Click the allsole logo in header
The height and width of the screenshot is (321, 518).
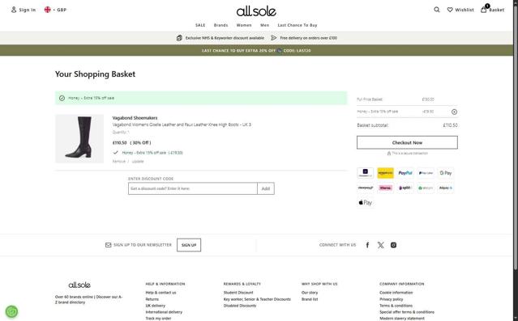(x=256, y=11)
